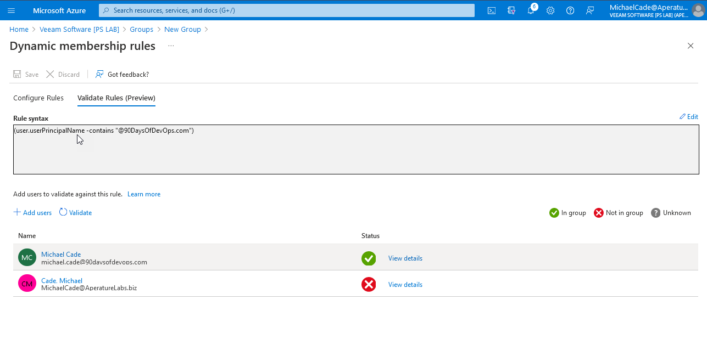
Task: Switch to the Configure Rules tab
Action: coord(38,98)
